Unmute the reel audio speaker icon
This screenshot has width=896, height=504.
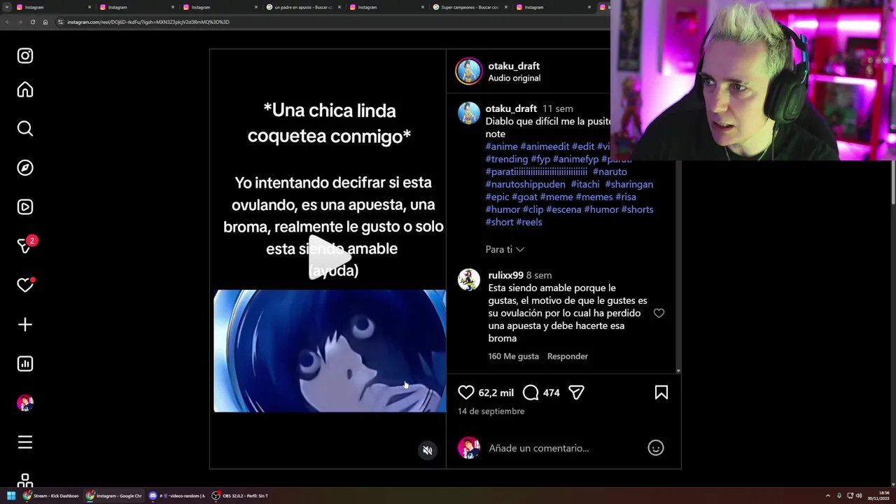click(428, 451)
